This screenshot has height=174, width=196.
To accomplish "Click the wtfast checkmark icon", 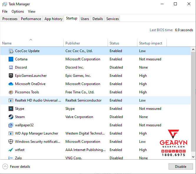I will (11, 150).
